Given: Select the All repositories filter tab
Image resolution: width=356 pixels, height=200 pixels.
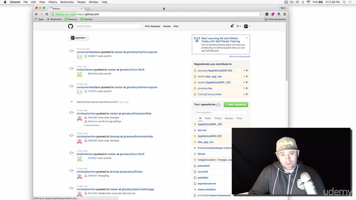Looking at the screenshot, I should 200,118.
